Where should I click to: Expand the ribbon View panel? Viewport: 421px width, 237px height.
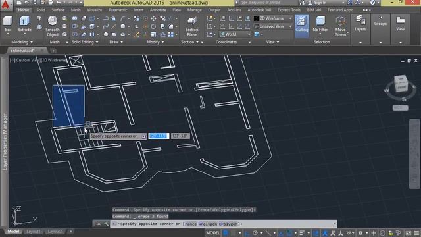(272, 42)
